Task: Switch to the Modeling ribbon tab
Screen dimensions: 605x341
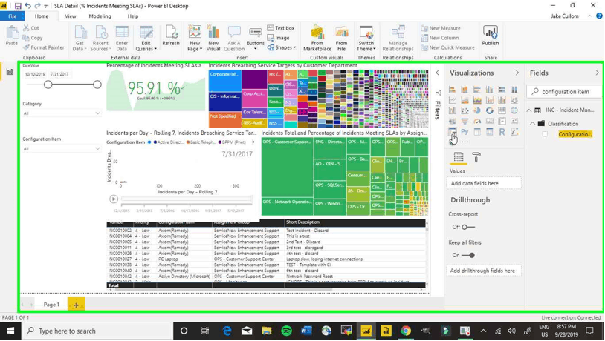Action: [100, 16]
